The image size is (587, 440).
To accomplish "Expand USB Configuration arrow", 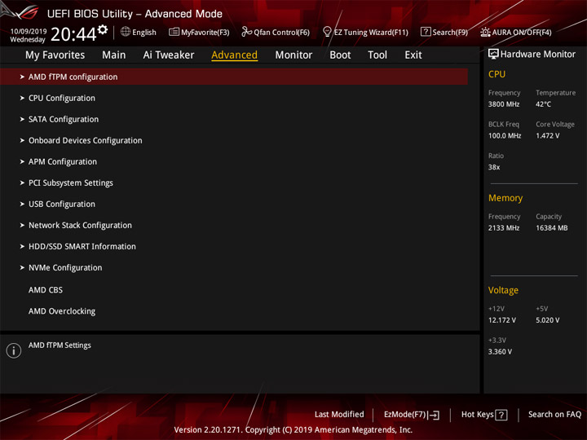I will click(22, 204).
